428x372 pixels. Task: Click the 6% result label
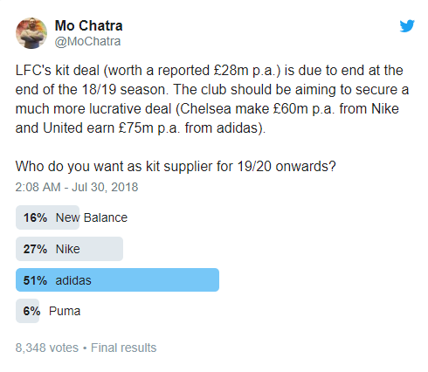(31, 311)
